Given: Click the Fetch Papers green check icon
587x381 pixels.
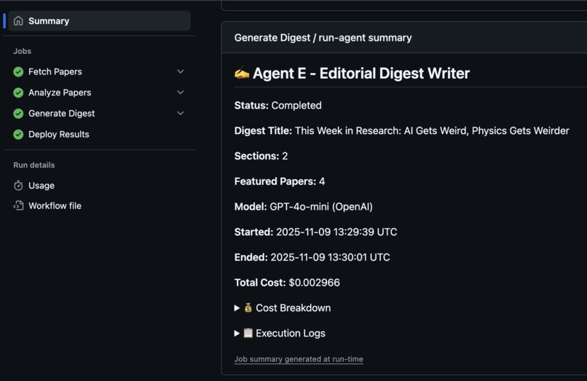Looking at the screenshot, I should [18, 71].
